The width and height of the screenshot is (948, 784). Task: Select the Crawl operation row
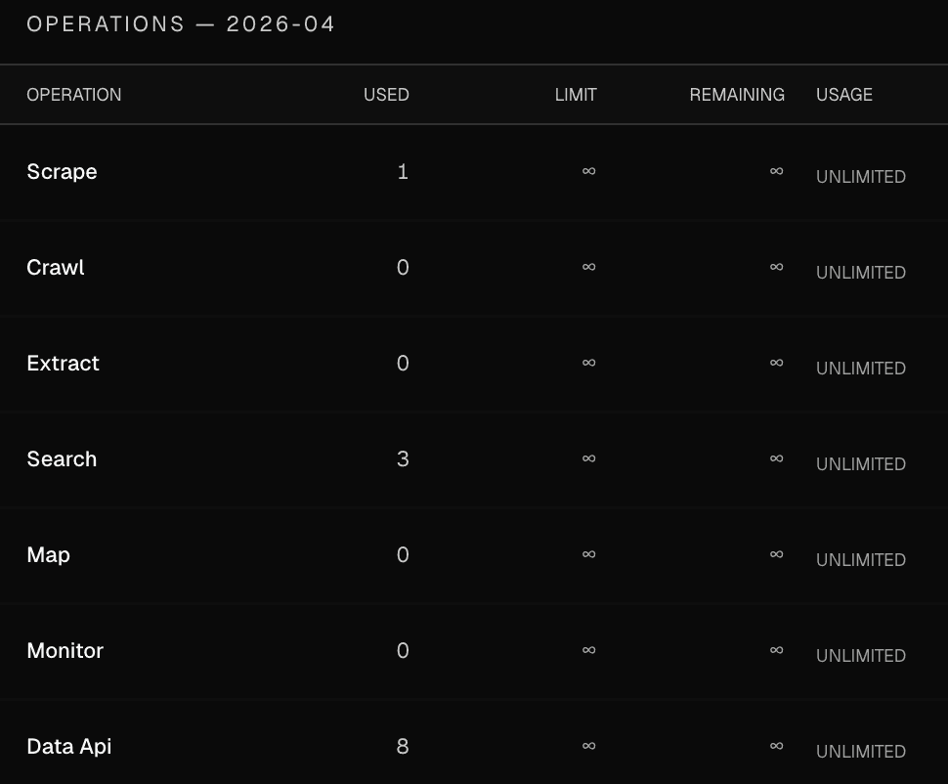pyautogui.click(x=474, y=268)
